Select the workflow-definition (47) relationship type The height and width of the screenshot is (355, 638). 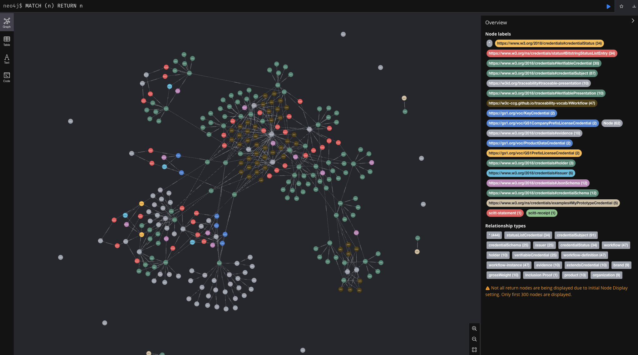tap(584, 255)
